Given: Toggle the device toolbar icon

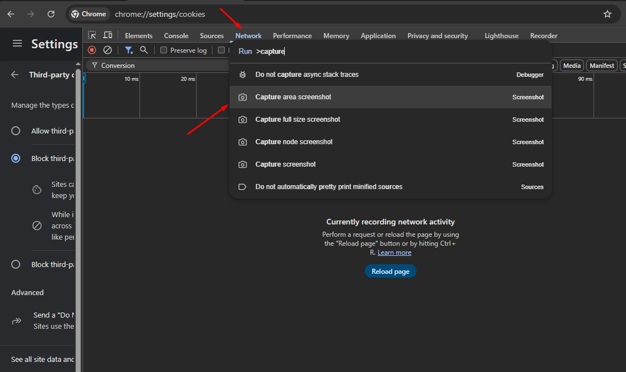Looking at the screenshot, I should [108, 35].
